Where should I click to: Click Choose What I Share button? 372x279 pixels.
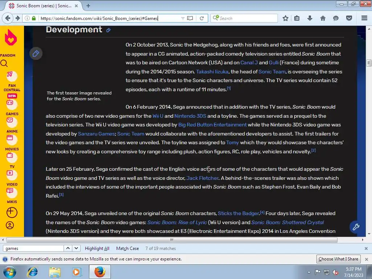pyautogui.click(x=338, y=259)
